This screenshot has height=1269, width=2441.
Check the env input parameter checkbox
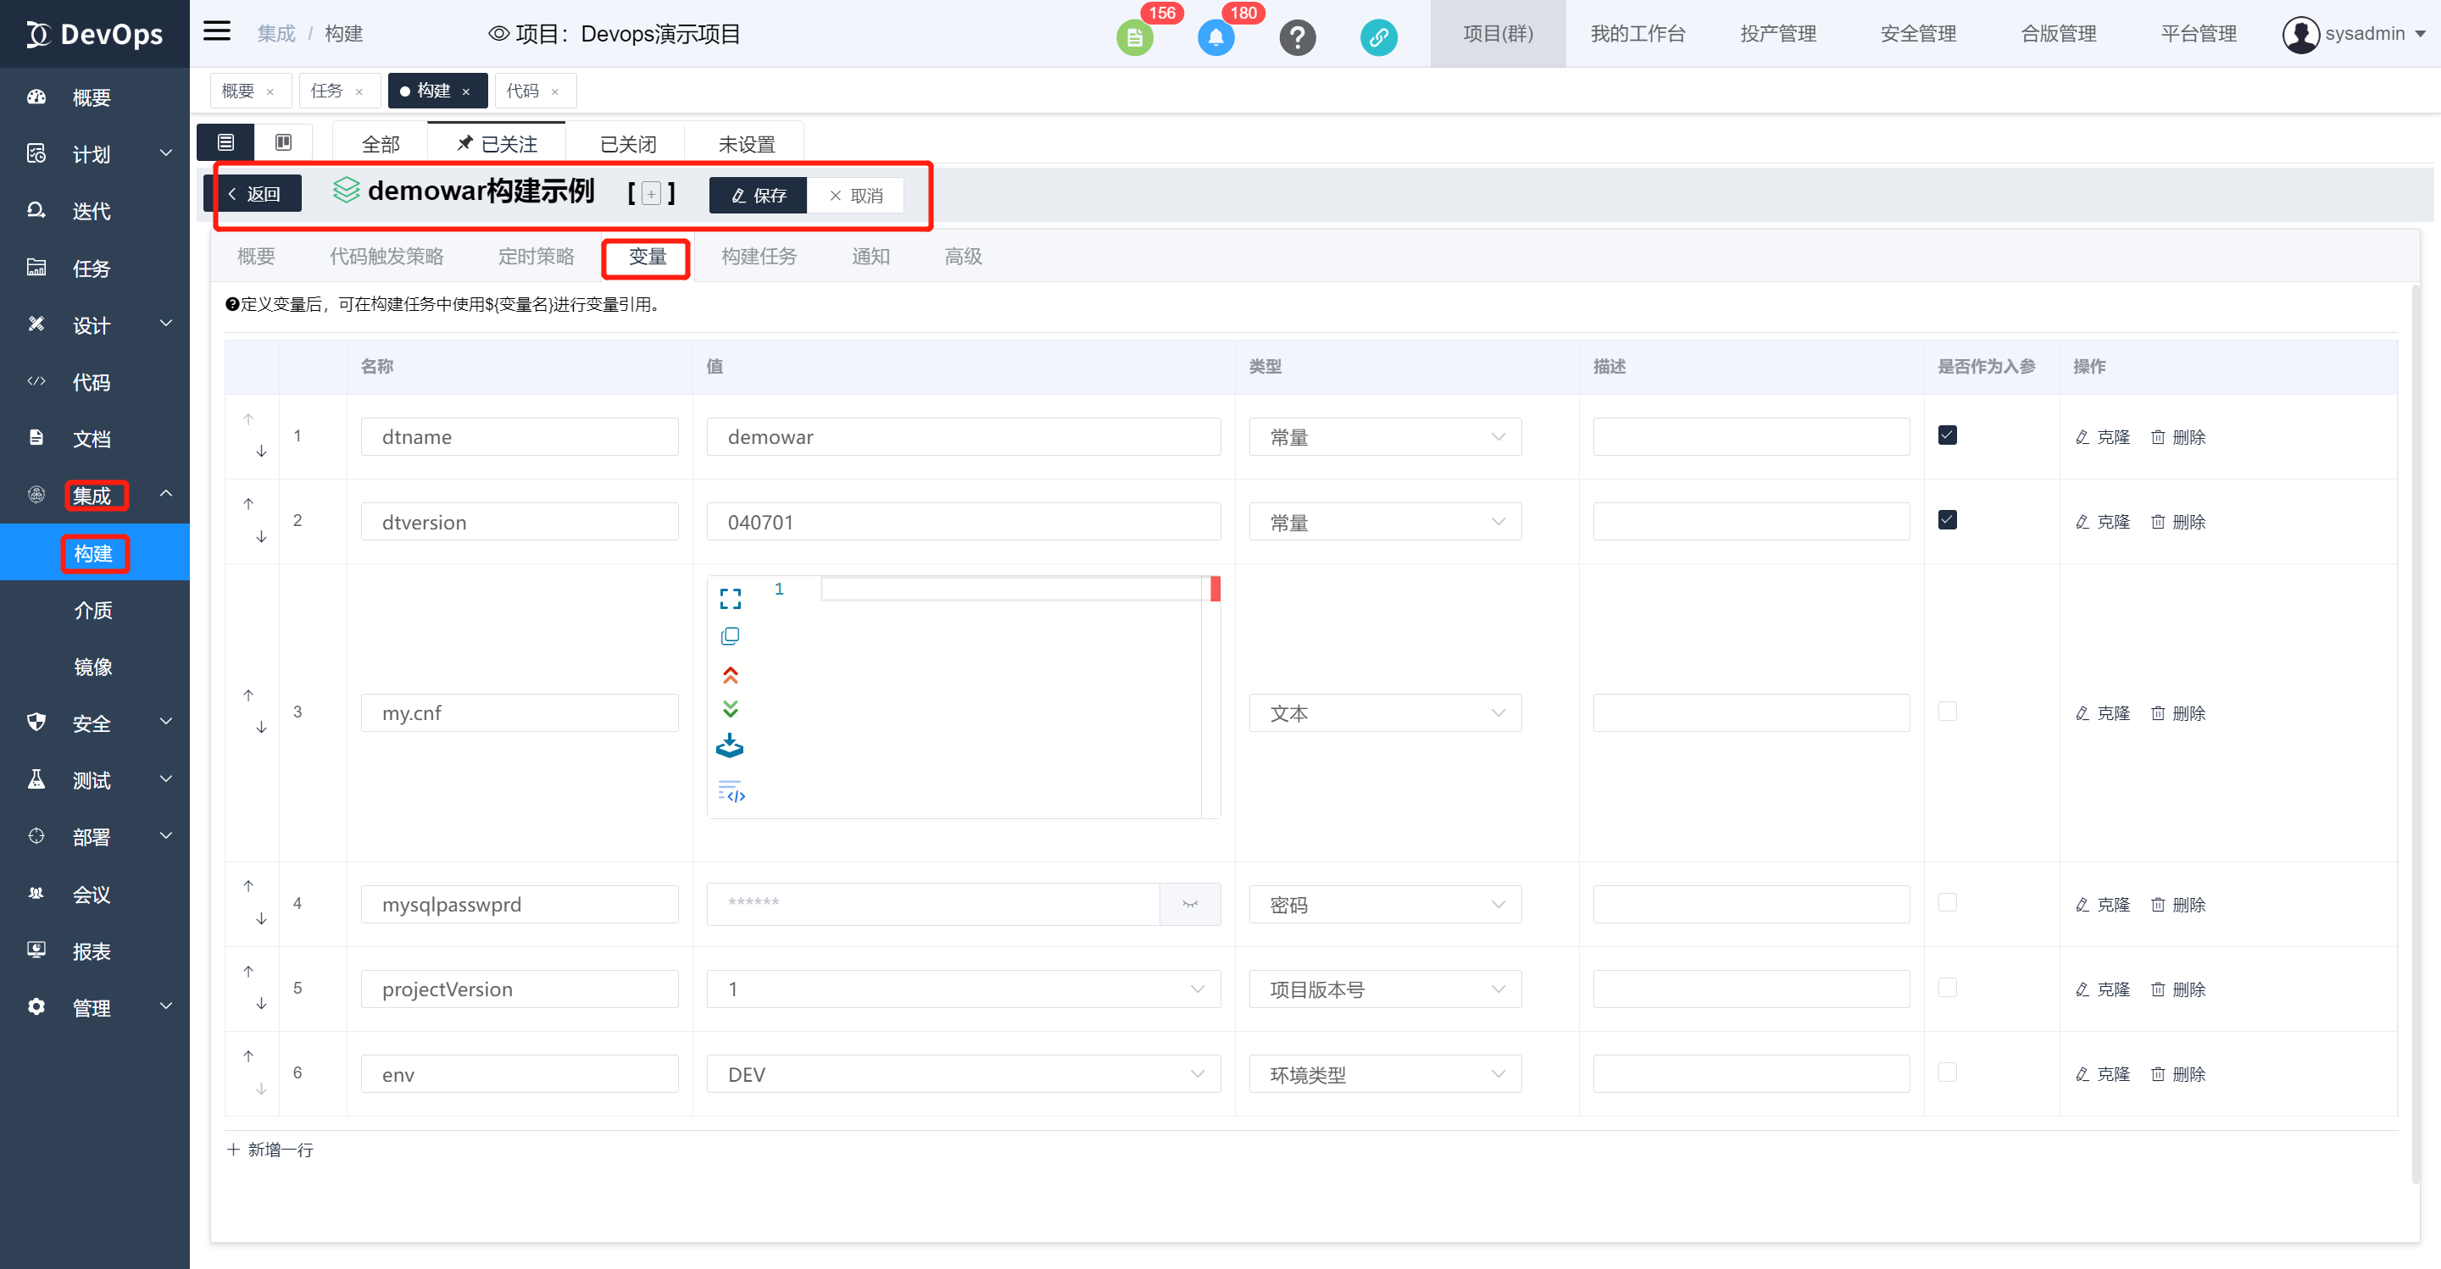1948,1073
